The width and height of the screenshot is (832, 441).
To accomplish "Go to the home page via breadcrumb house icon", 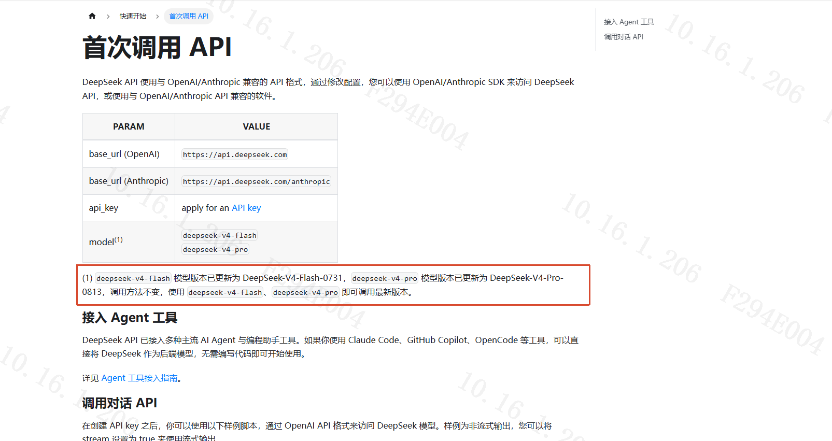I will coord(92,16).
